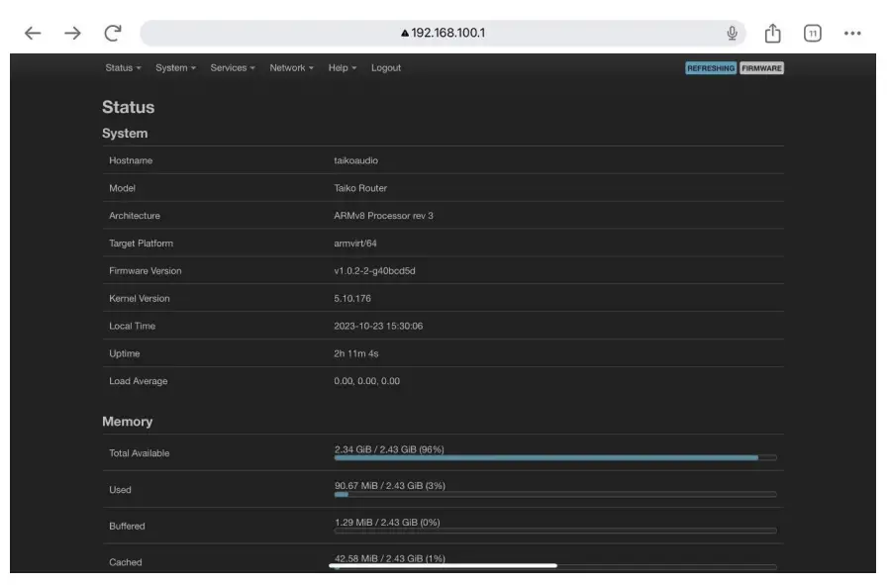This screenshot has width=890, height=585.
Task: Open the Network menu
Action: 291,68
